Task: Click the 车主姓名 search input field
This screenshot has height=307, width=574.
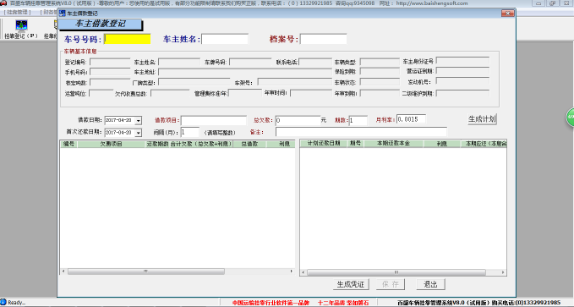Action: [225, 39]
